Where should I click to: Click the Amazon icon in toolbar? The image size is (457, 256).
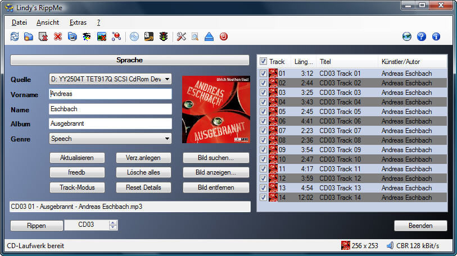coord(149,37)
